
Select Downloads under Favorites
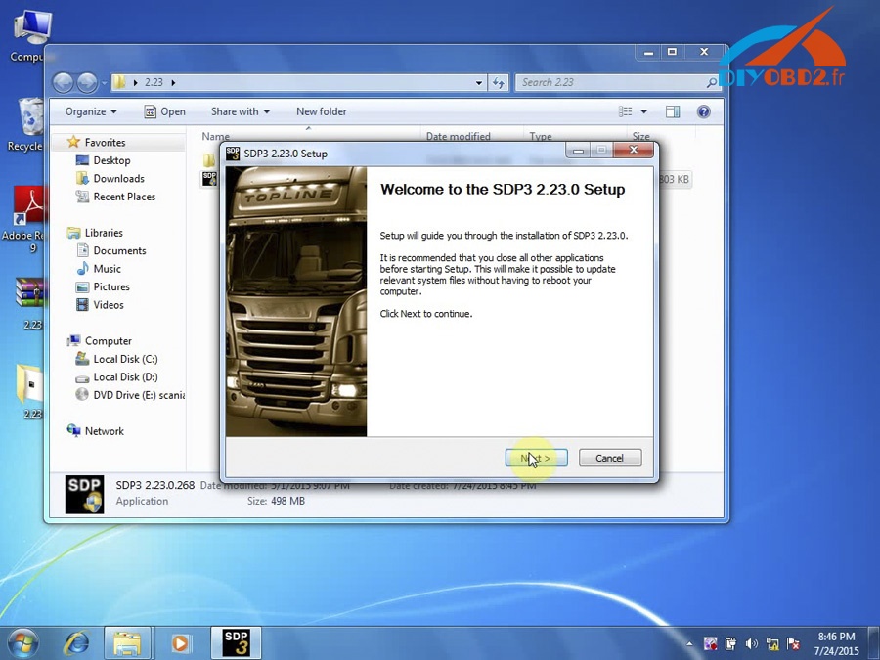click(x=119, y=179)
